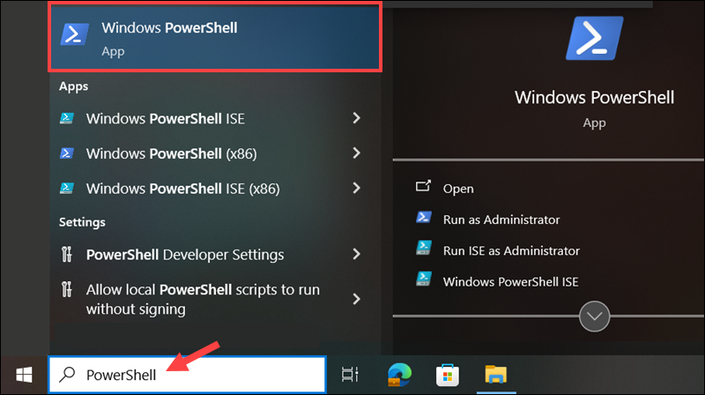705x395 pixels.
Task: Click the PowerShell icon in best match
Action: point(75,34)
